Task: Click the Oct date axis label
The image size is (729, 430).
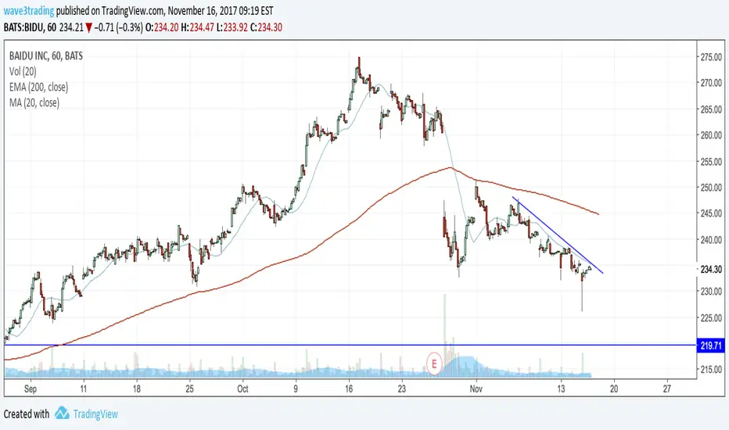Action: (242, 389)
